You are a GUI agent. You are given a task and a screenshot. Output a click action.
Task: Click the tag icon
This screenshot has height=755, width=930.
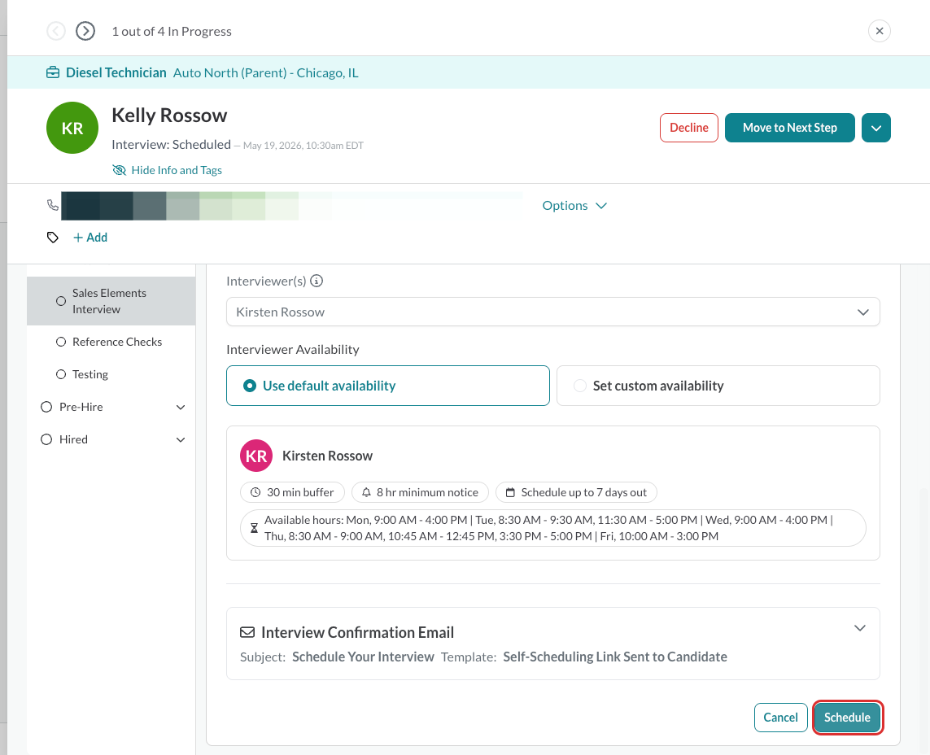[x=53, y=238]
